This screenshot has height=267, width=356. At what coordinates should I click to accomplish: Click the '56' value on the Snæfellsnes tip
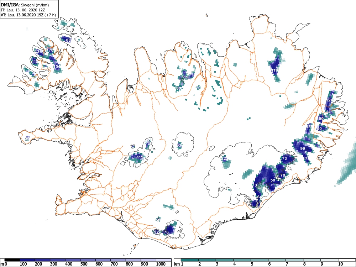pyautogui.click(x=27, y=138)
